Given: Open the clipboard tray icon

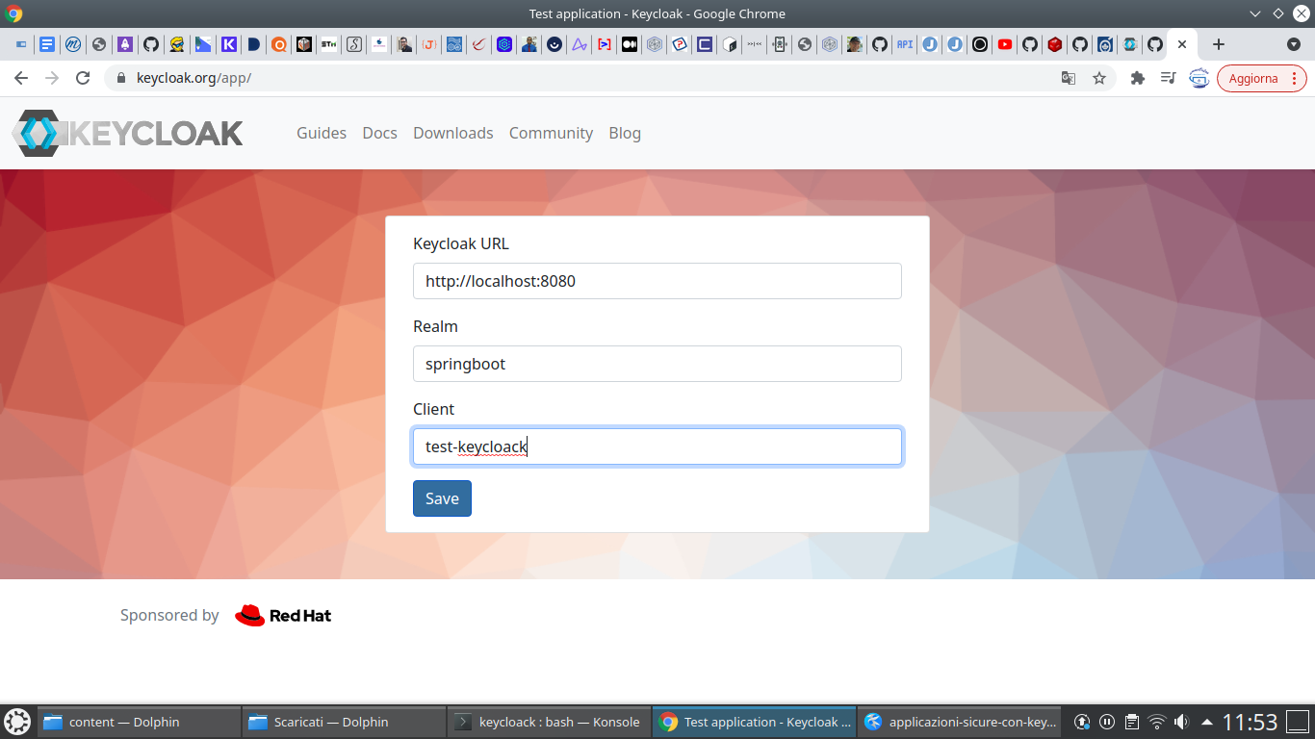Looking at the screenshot, I should (1132, 722).
